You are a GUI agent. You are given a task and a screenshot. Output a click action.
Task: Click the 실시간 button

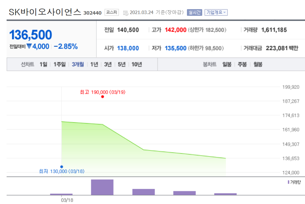click(194, 12)
